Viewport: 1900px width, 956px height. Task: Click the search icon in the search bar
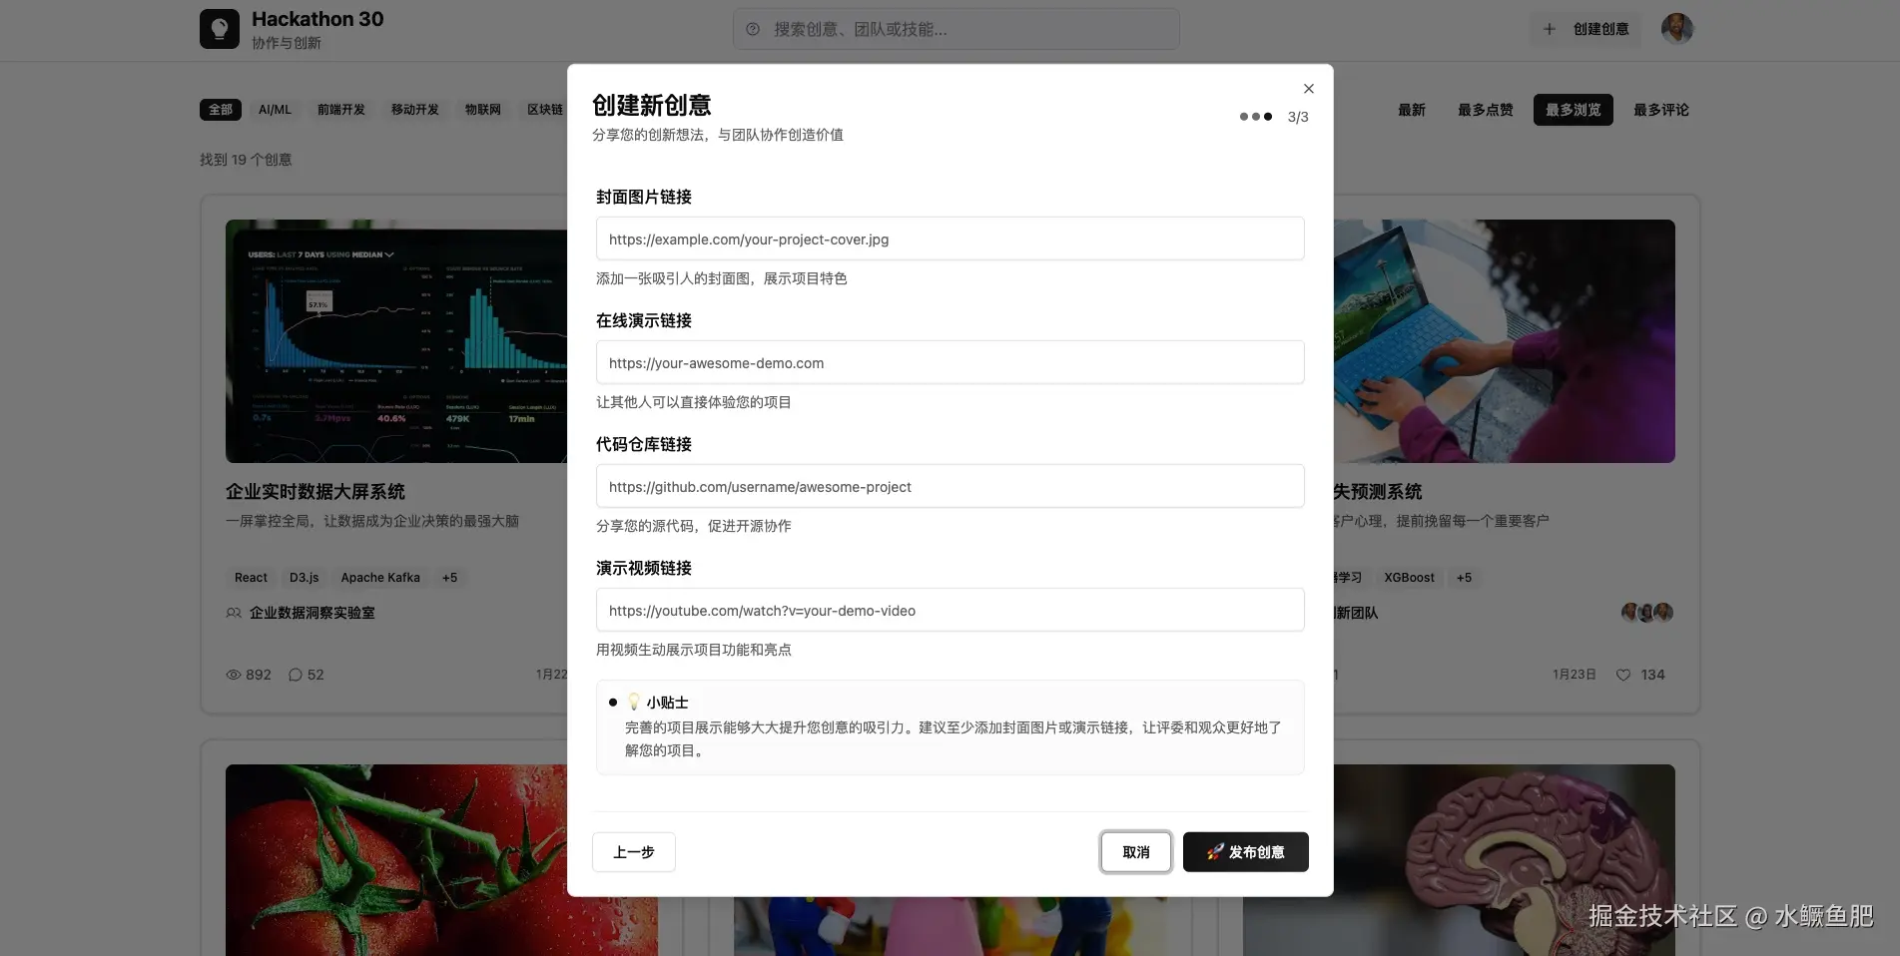(x=752, y=30)
